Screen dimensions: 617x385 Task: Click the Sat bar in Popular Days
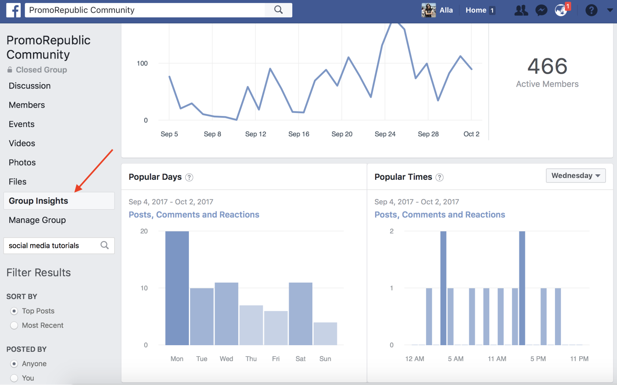tap(300, 314)
